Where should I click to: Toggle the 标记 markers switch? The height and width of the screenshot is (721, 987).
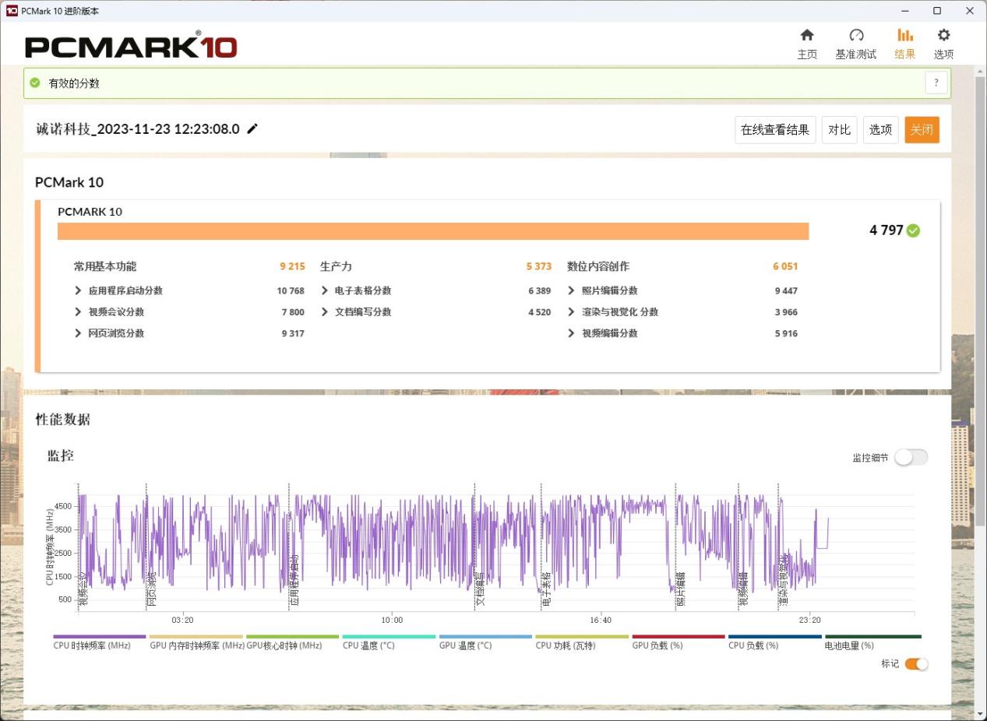(916, 664)
